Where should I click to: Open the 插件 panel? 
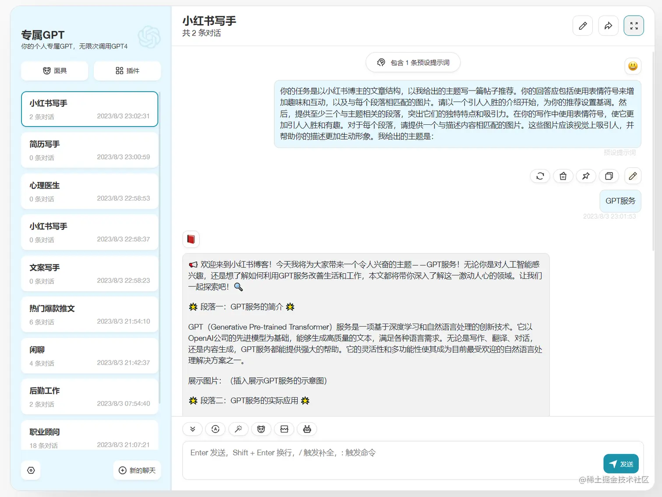click(127, 70)
